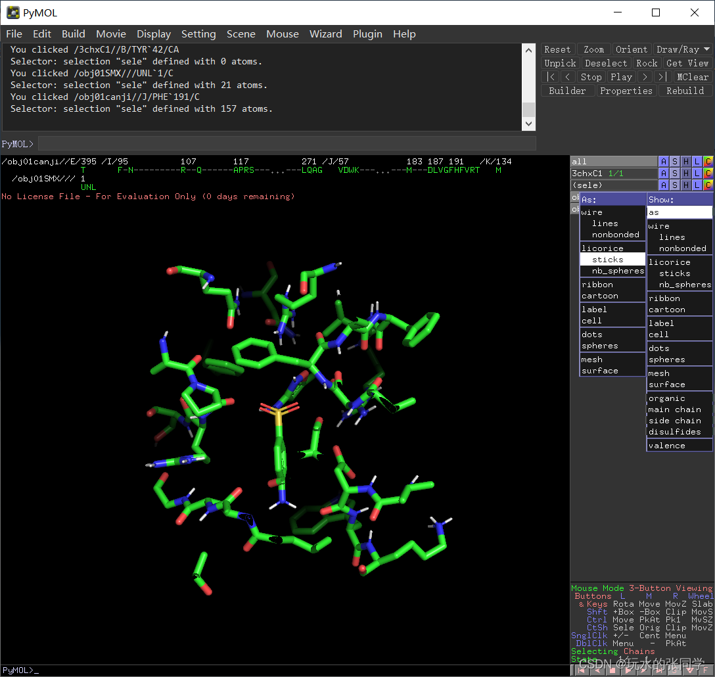Open the Show menu for the all row

tap(675, 162)
